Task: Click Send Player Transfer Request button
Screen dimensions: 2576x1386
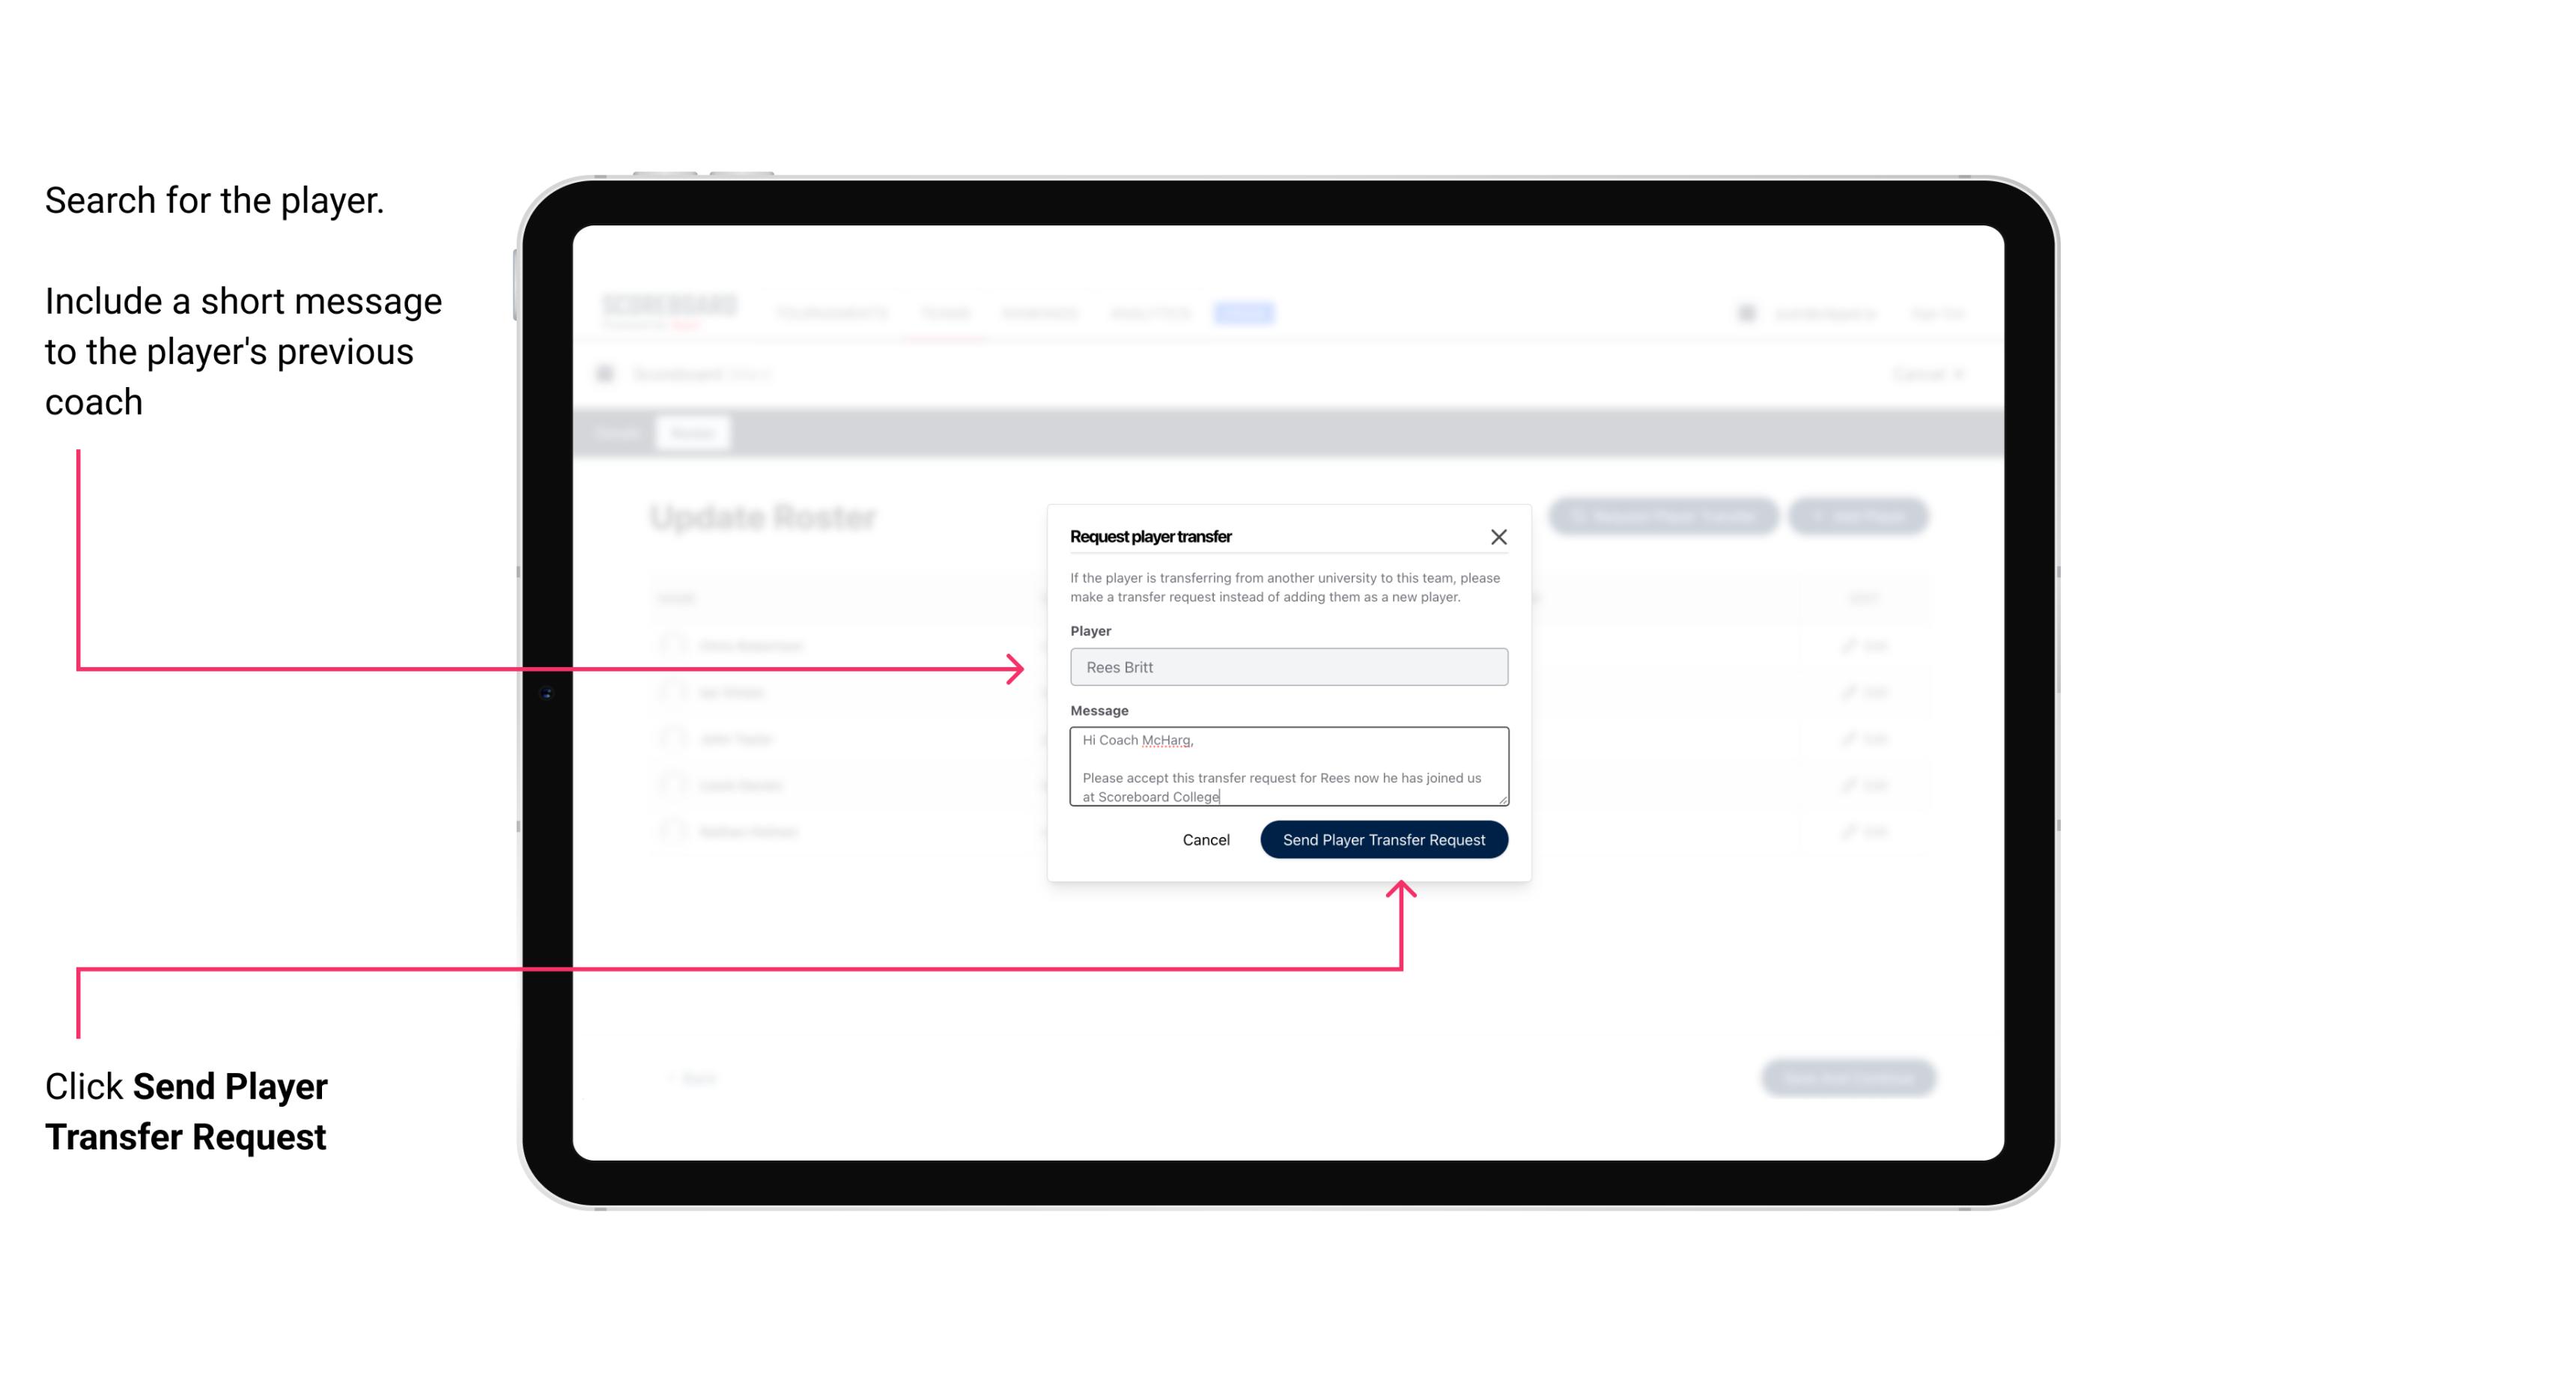Action: tap(1385, 838)
